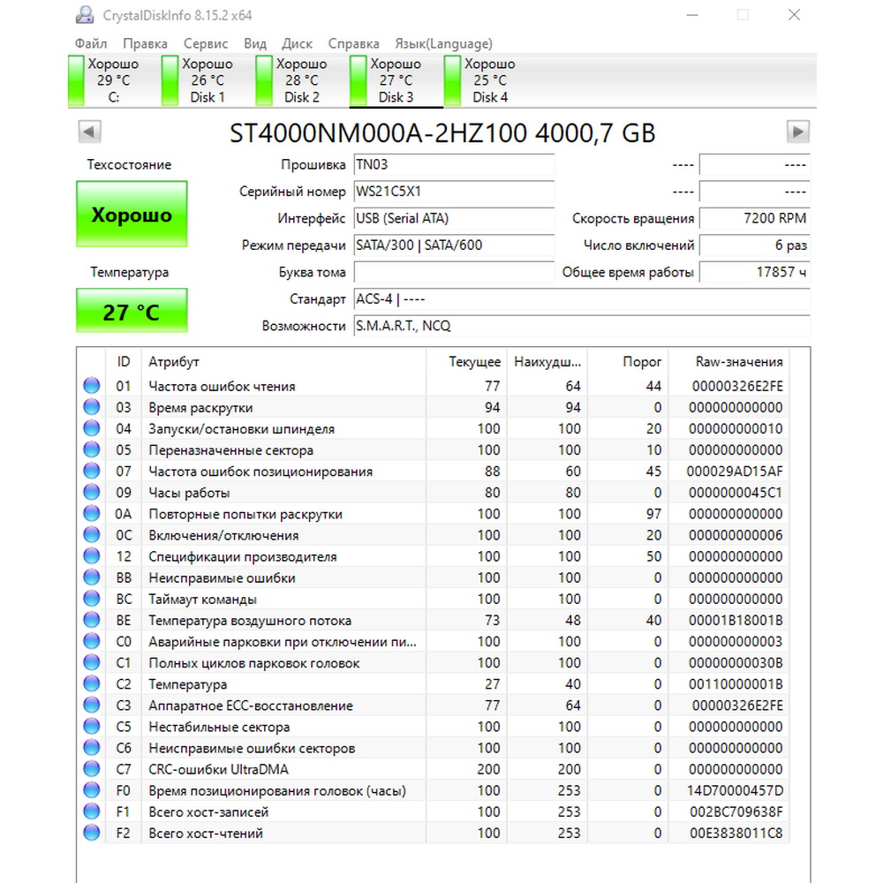883x883 pixels.
Task: Click status circle for attribute 05
Action: 91,450
